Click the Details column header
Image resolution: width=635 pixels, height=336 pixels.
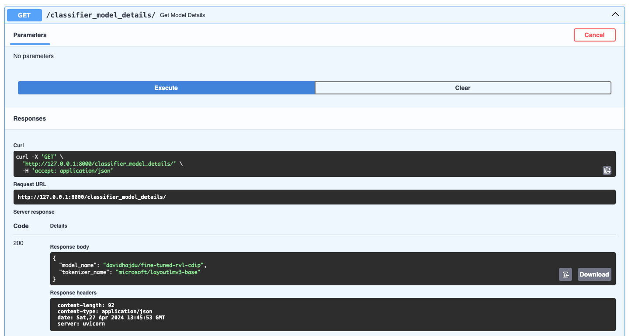59,226
